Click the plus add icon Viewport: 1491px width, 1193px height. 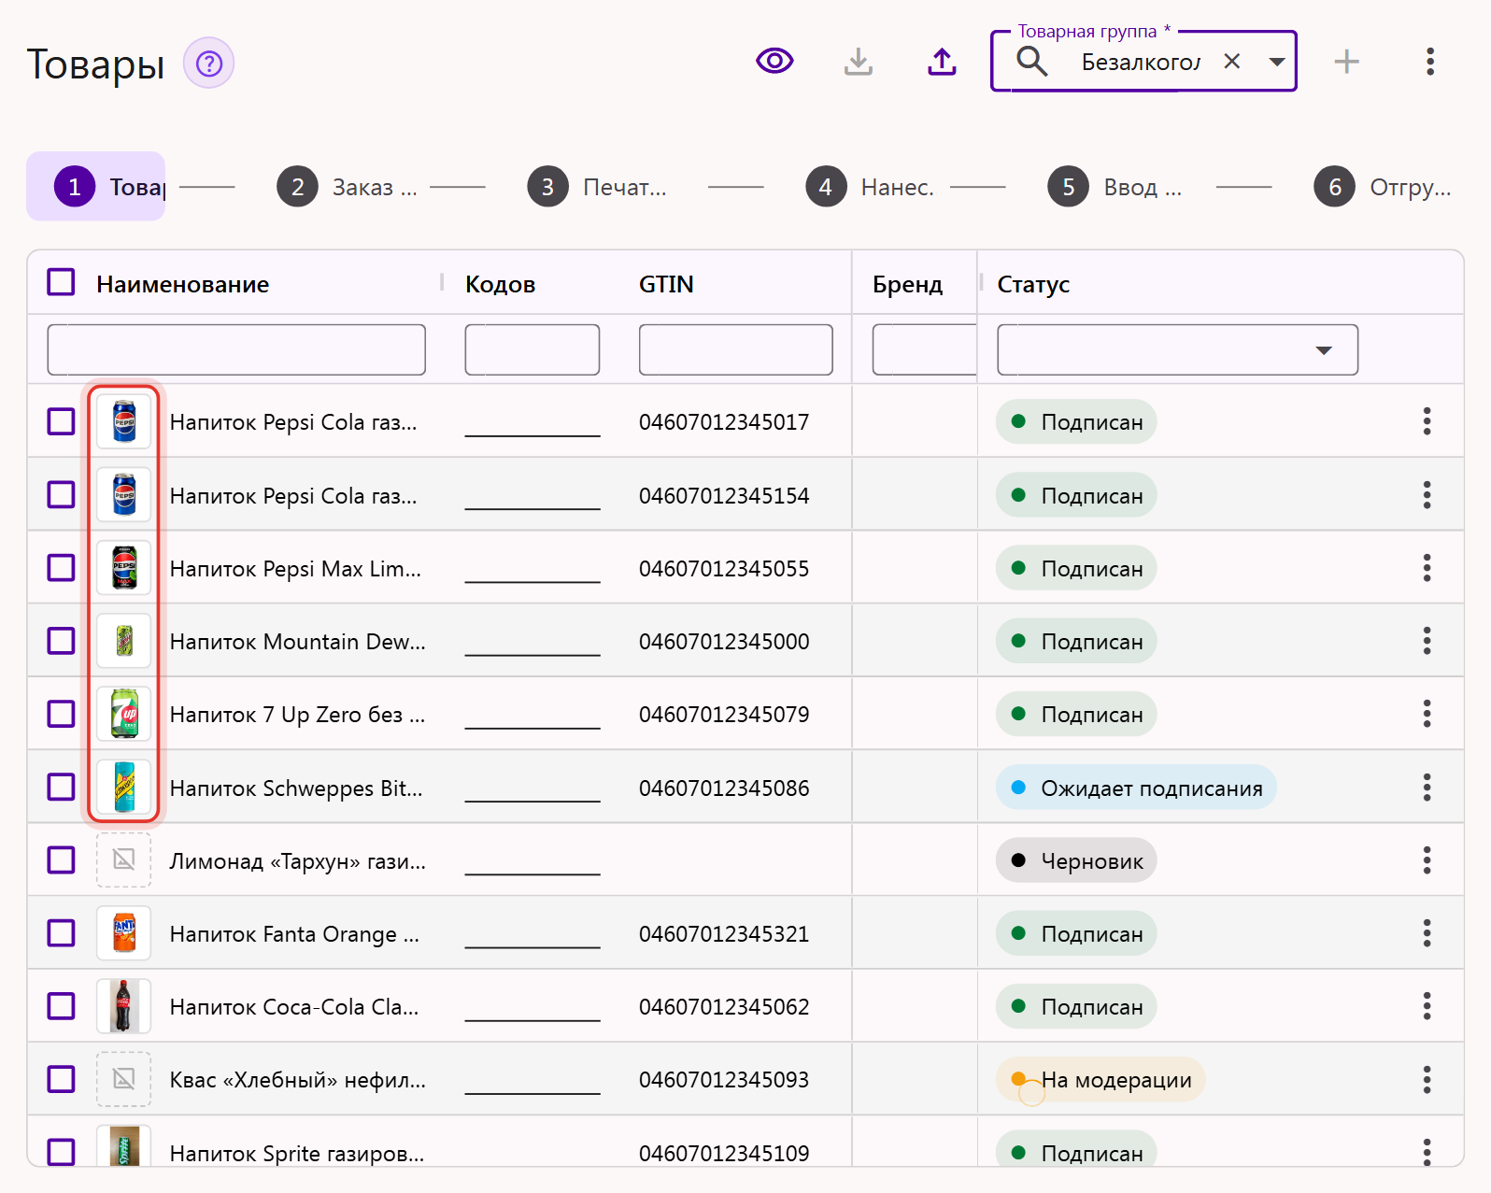coord(1346,62)
